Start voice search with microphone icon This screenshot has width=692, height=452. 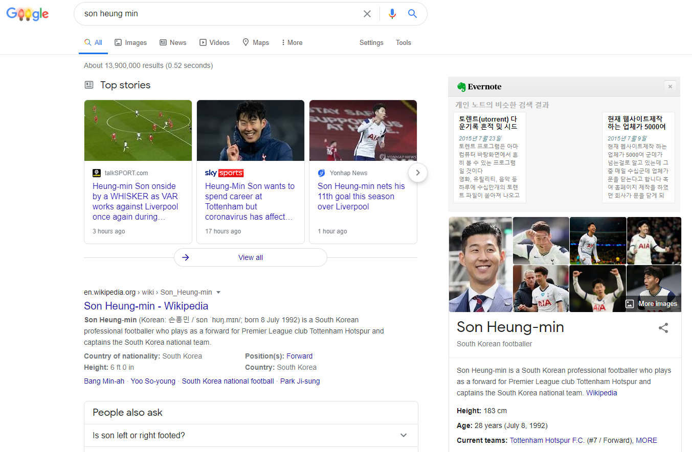pos(392,14)
